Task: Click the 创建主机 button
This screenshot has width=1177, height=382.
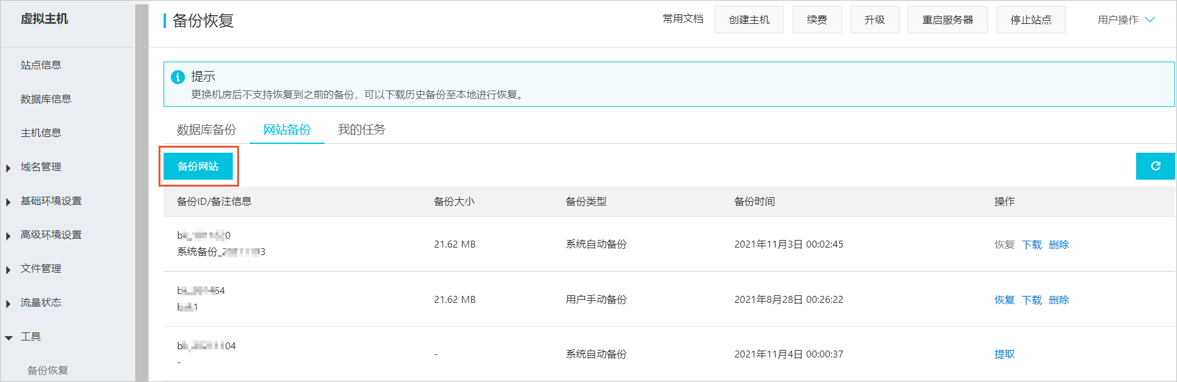Action: click(x=749, y=19)
